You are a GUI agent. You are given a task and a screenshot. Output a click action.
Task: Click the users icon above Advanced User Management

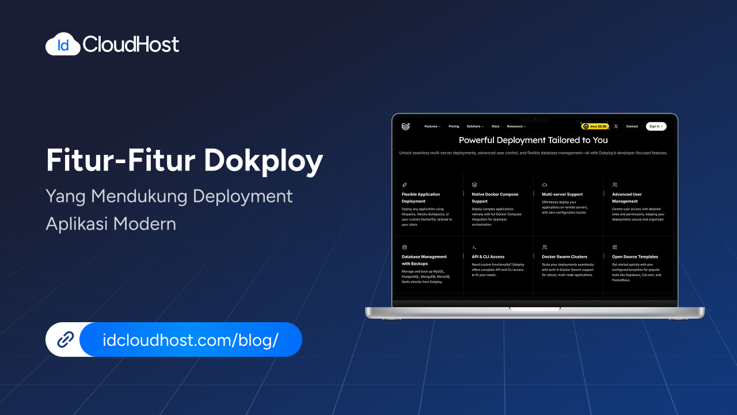pos(615,185)
